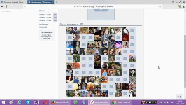Image resolution: width=186 pixels, height=105 pixels.
Task: Click the red recording tray icon
Action: coord(143,102)
